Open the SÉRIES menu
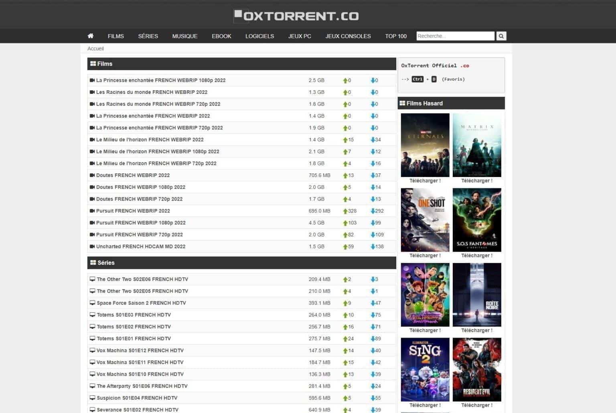 tap(148, 36)
